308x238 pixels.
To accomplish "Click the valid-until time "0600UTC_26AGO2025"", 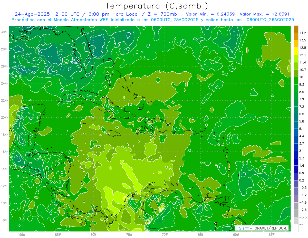I will (270, 20).
